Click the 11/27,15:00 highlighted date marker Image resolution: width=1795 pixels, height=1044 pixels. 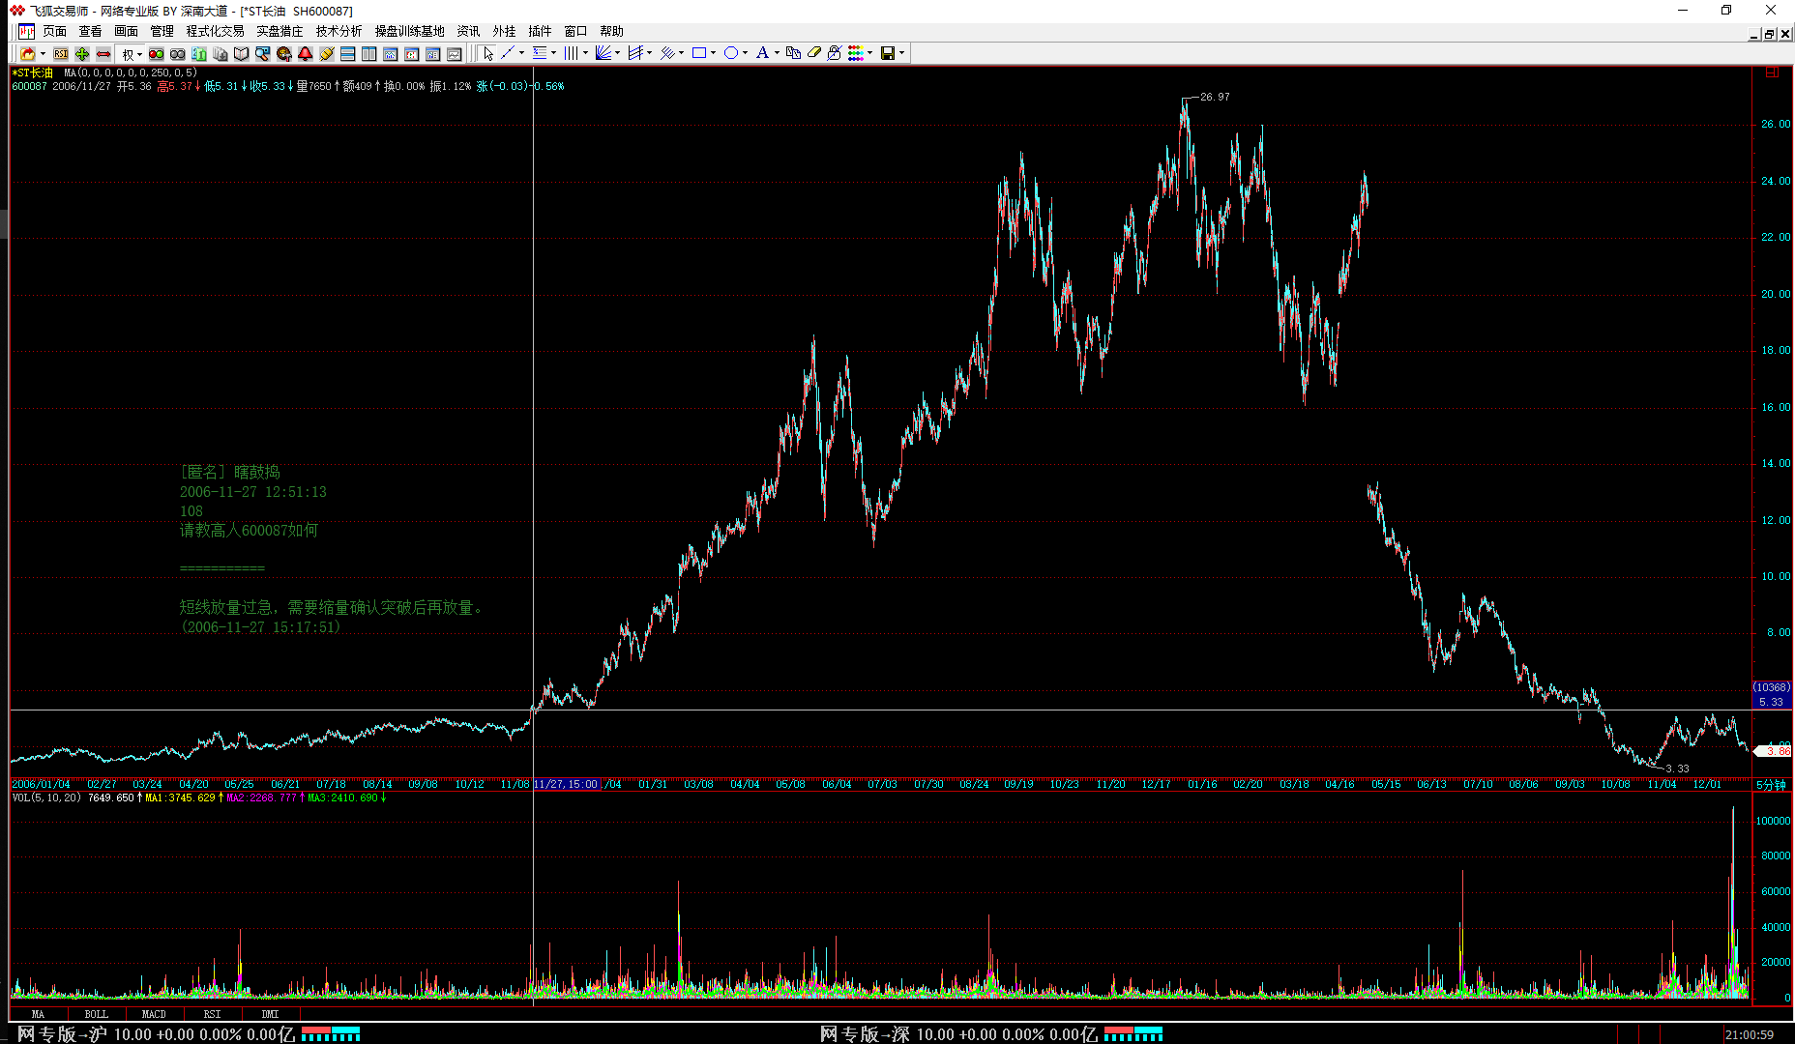click(x=566, y=784)
